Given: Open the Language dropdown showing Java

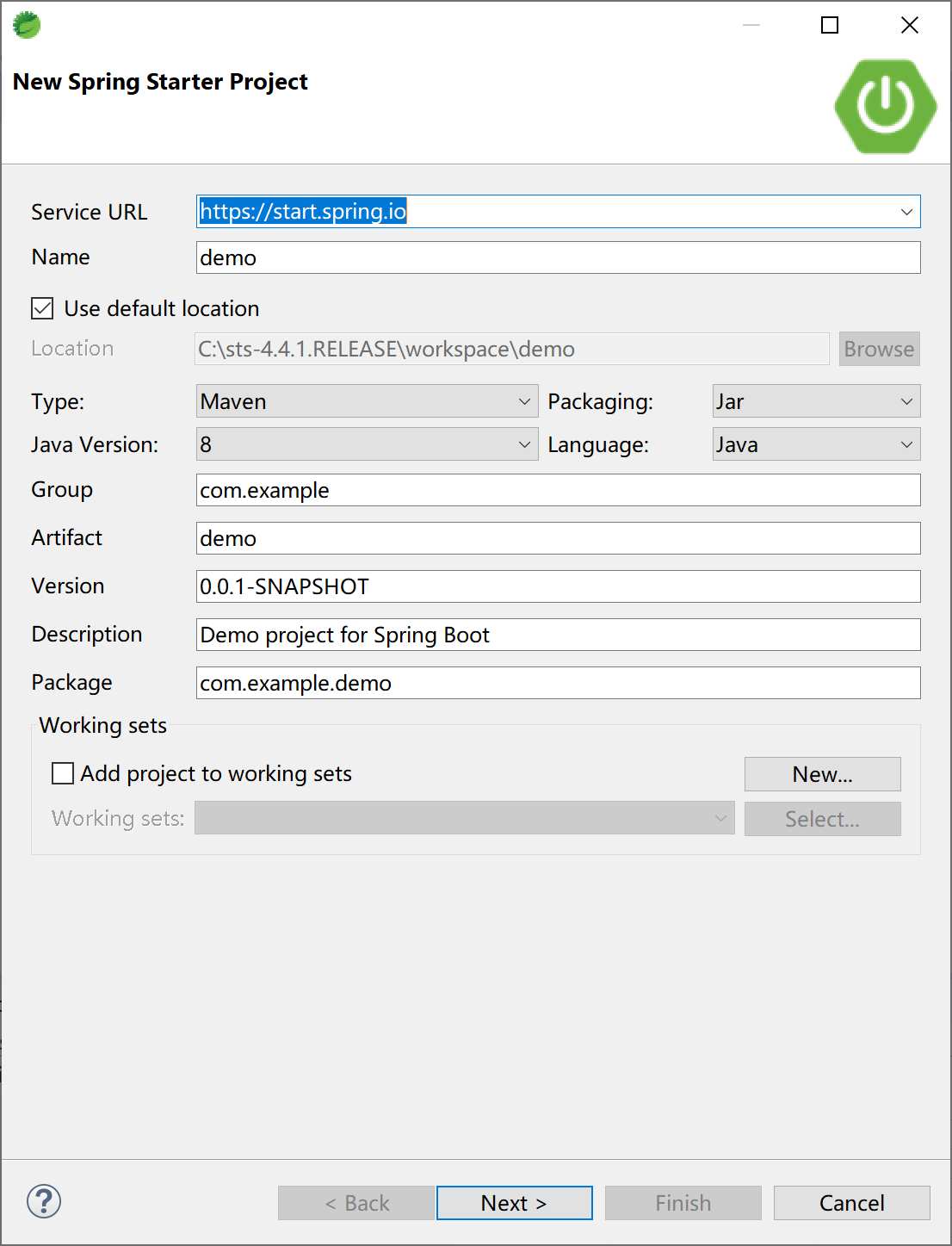Looking at the screenshot, I should pos(816,444).
